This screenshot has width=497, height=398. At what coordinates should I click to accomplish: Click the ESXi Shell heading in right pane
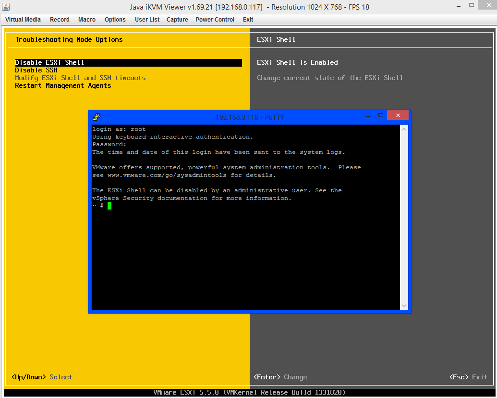[x=276, y=40]
